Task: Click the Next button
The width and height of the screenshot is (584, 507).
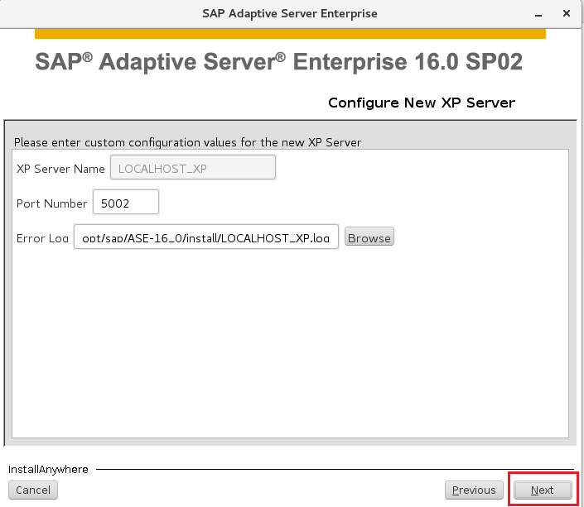Action: click(543, 490)
